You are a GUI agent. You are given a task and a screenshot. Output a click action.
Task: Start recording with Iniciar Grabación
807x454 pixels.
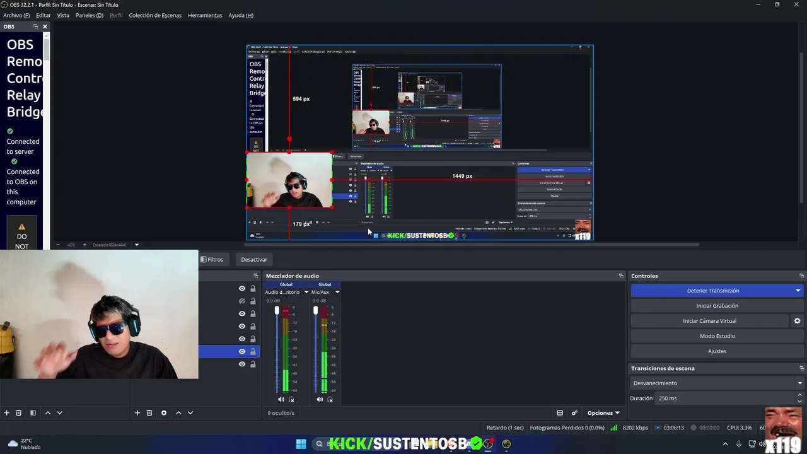pos(717,306)
